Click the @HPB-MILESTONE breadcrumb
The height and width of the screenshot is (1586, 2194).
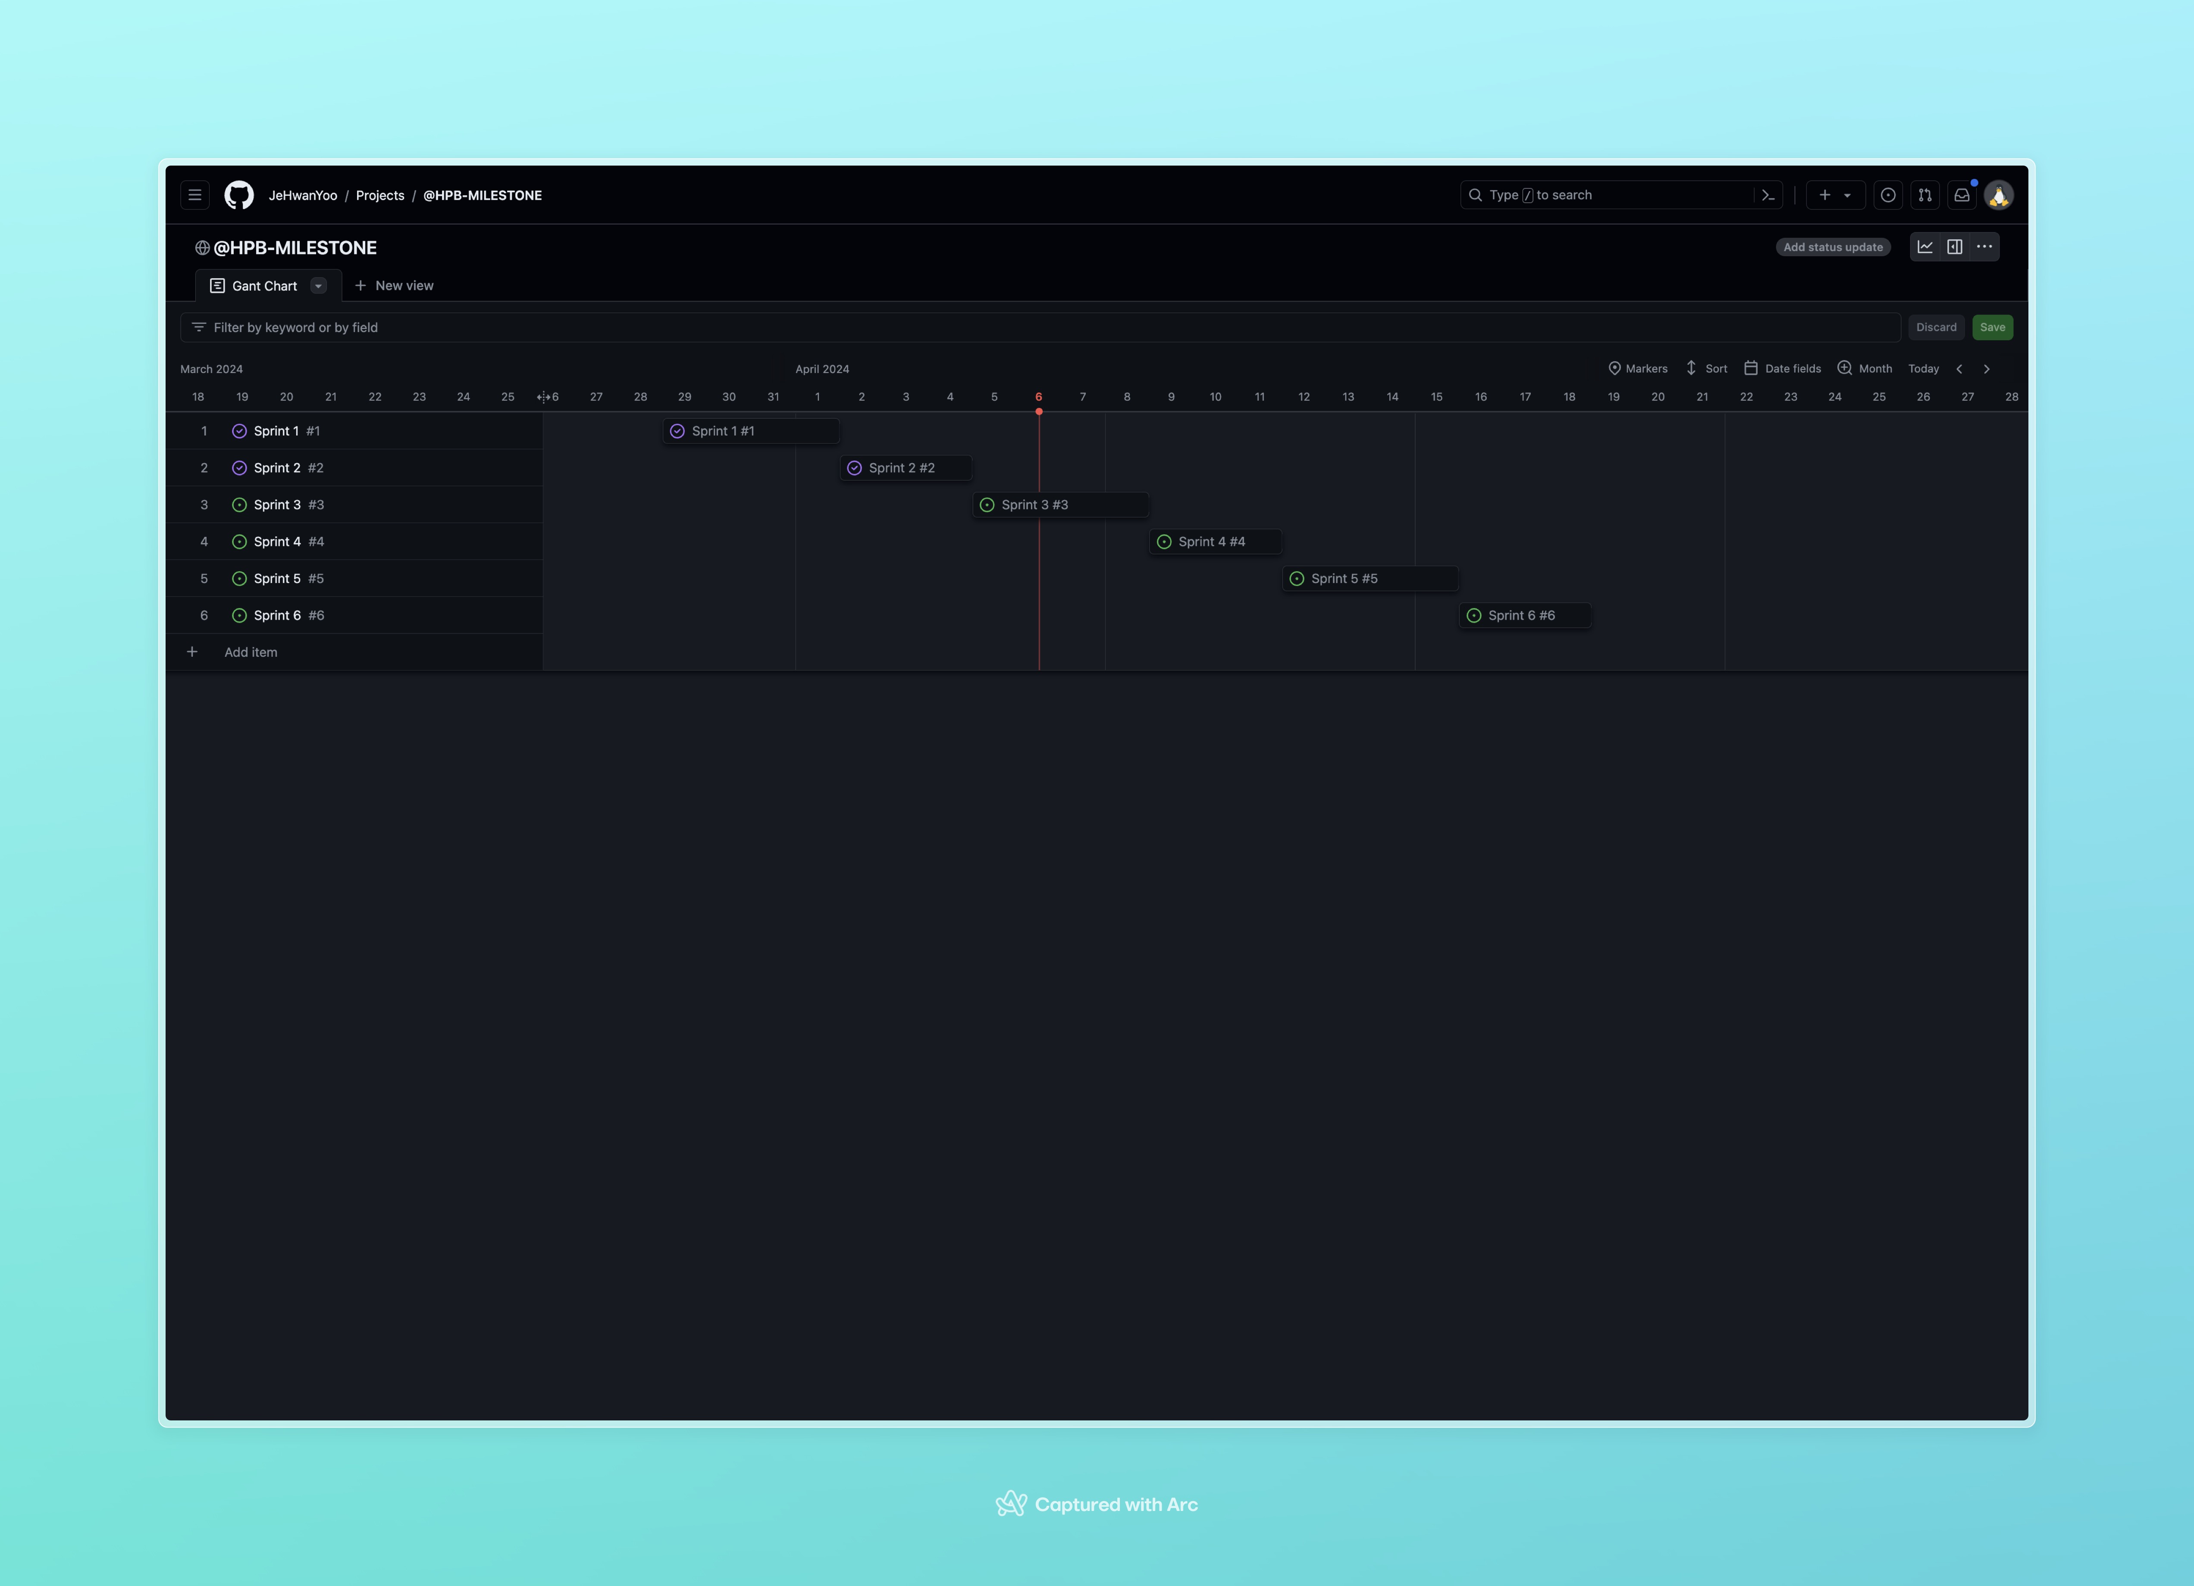tap(483, 194)
